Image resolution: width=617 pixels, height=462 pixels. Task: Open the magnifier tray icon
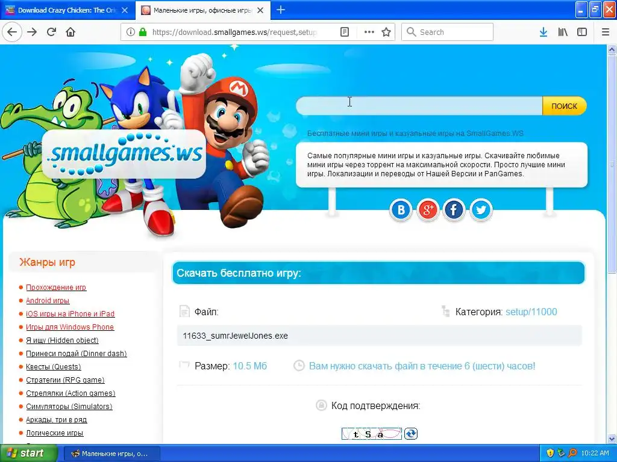tap(572, 453)
